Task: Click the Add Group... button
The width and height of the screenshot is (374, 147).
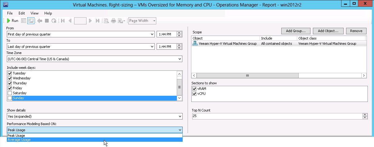Action: (296, 31)
